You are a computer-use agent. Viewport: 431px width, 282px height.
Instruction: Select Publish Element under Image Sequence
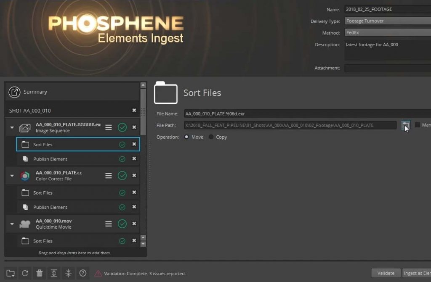78,159
